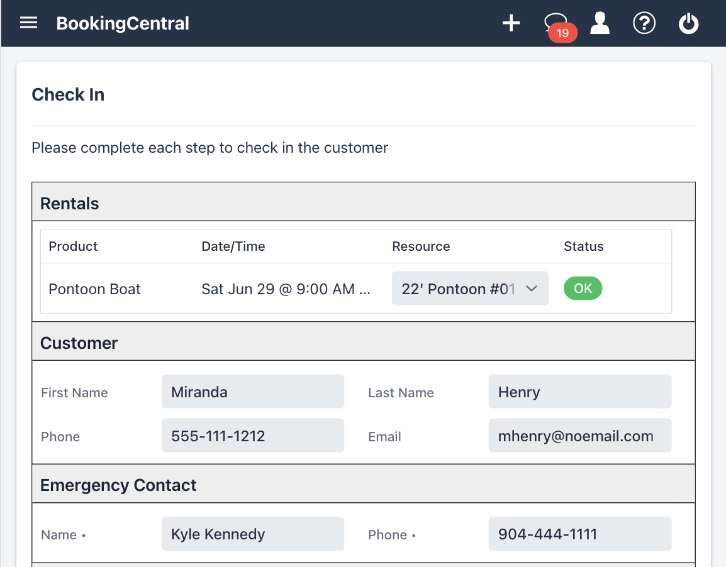726x567 pixels.
Task: Edit the First Name field Miranda
Action: pos(253,392)
